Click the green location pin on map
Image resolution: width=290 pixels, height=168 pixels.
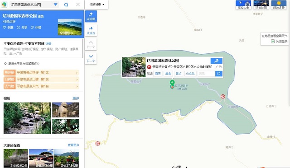tap(172, 83)
